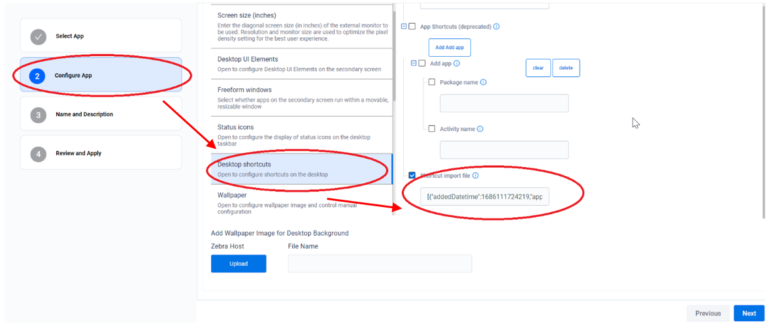Click the Activity name info icon
Screen dimensions: 775x329
[x=480, y=129]
